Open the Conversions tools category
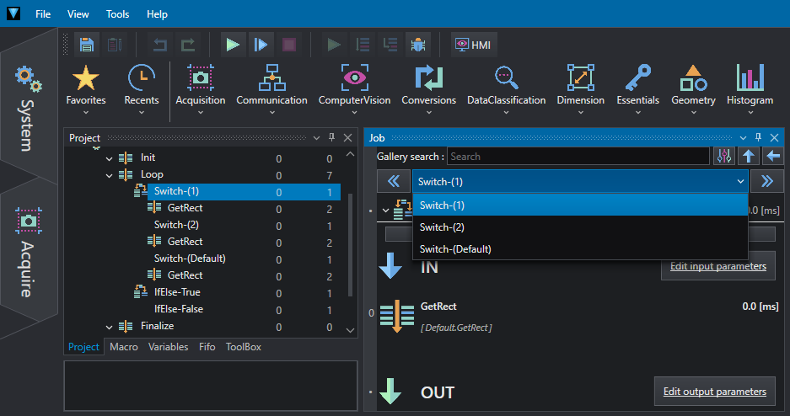 point(429,90)
